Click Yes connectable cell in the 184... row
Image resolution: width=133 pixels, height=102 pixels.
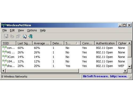(84, 61)
